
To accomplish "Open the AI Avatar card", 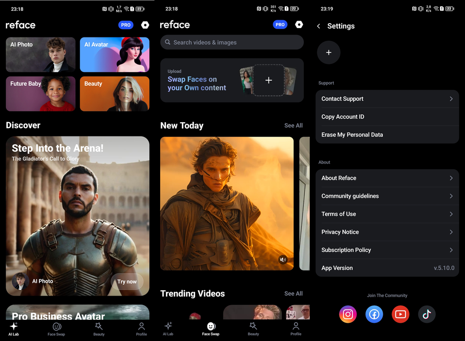I will pos(114,55).
